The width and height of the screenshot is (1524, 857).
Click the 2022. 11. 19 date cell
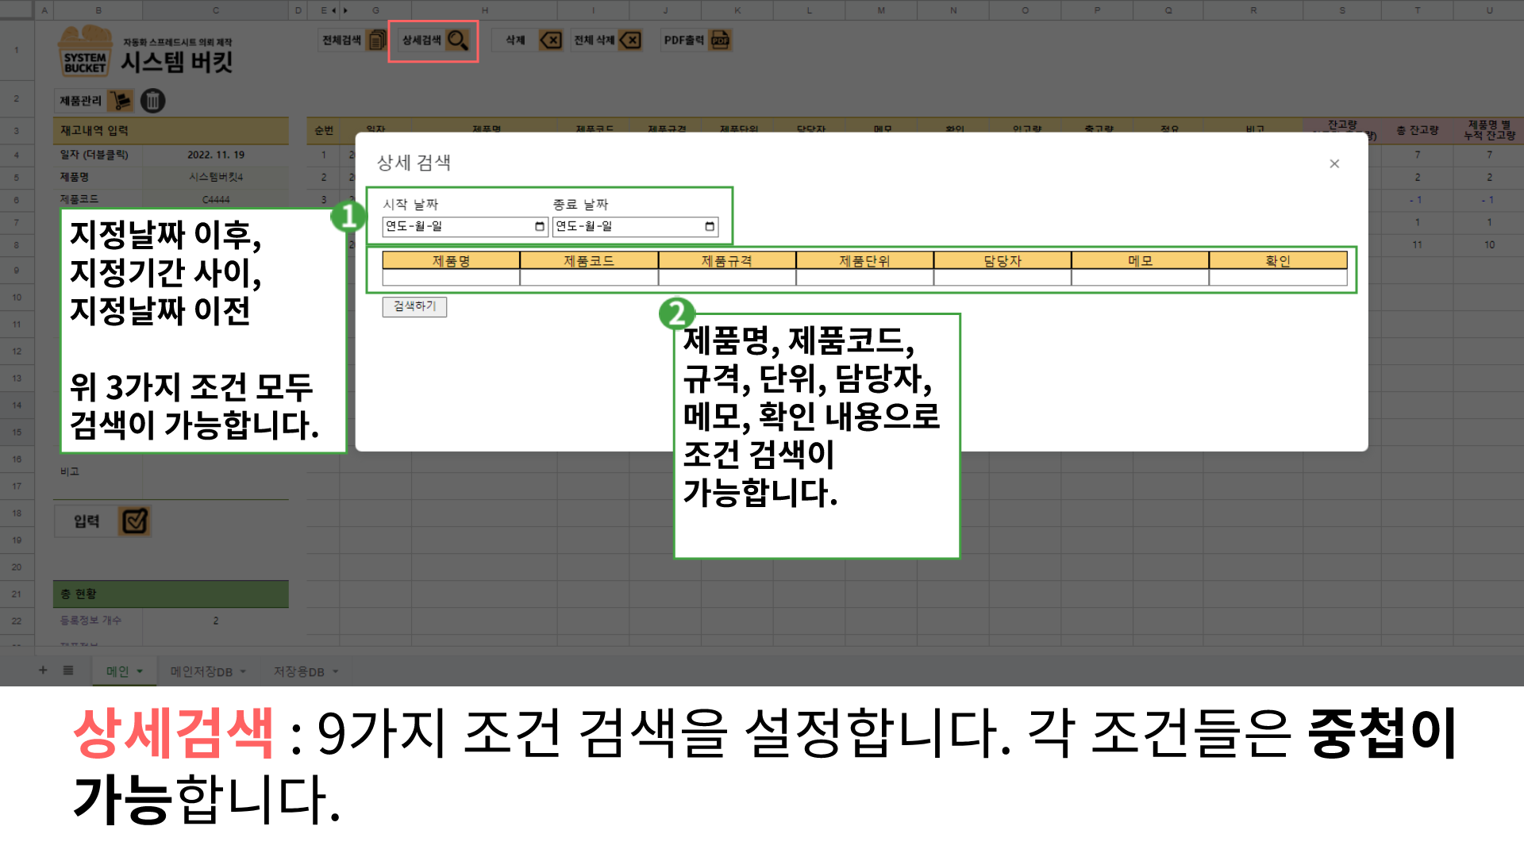tap(216, 155)
